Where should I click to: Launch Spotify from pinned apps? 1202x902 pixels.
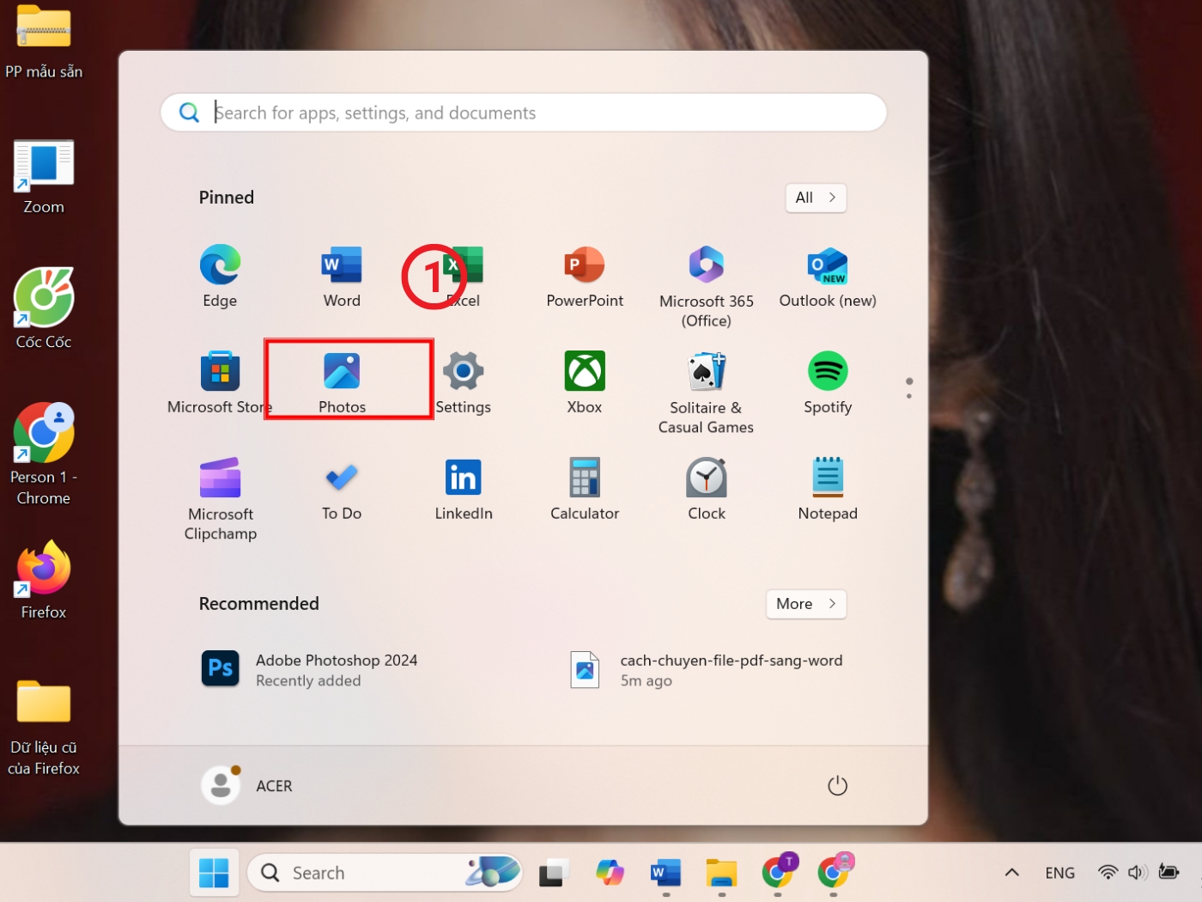pos(828,383)
